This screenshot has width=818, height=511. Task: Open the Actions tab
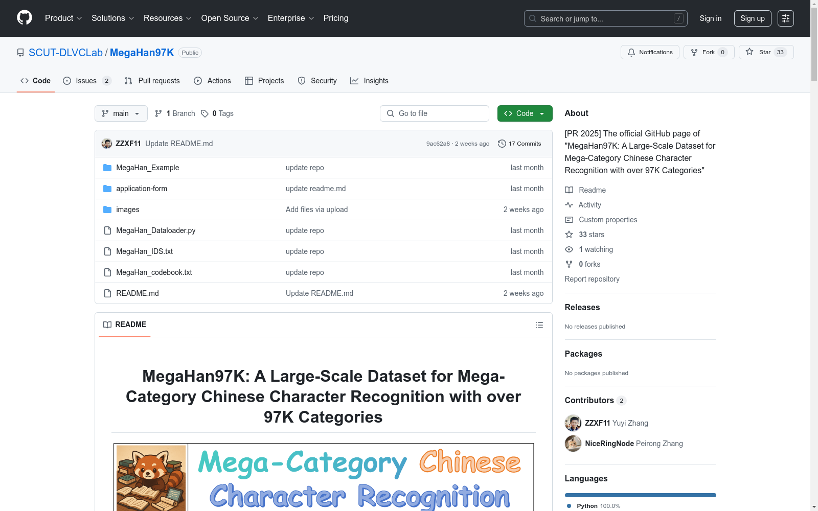tap(213, 81)
